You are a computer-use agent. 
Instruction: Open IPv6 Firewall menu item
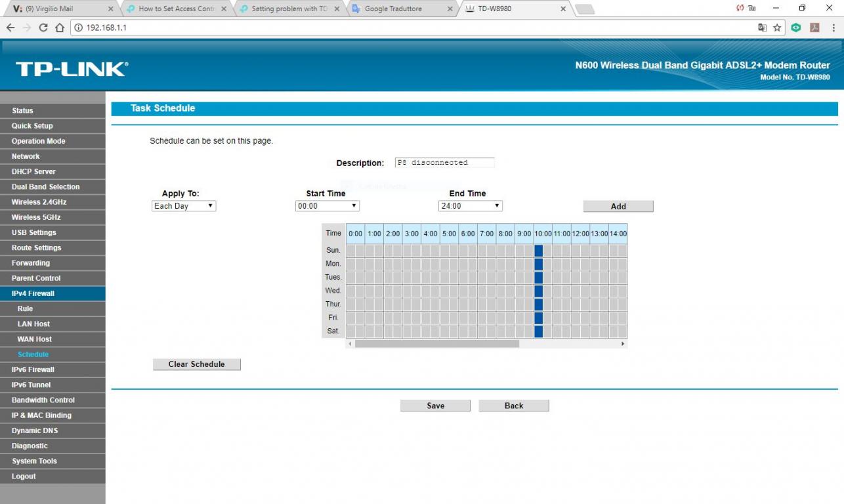tap(53, 369)
